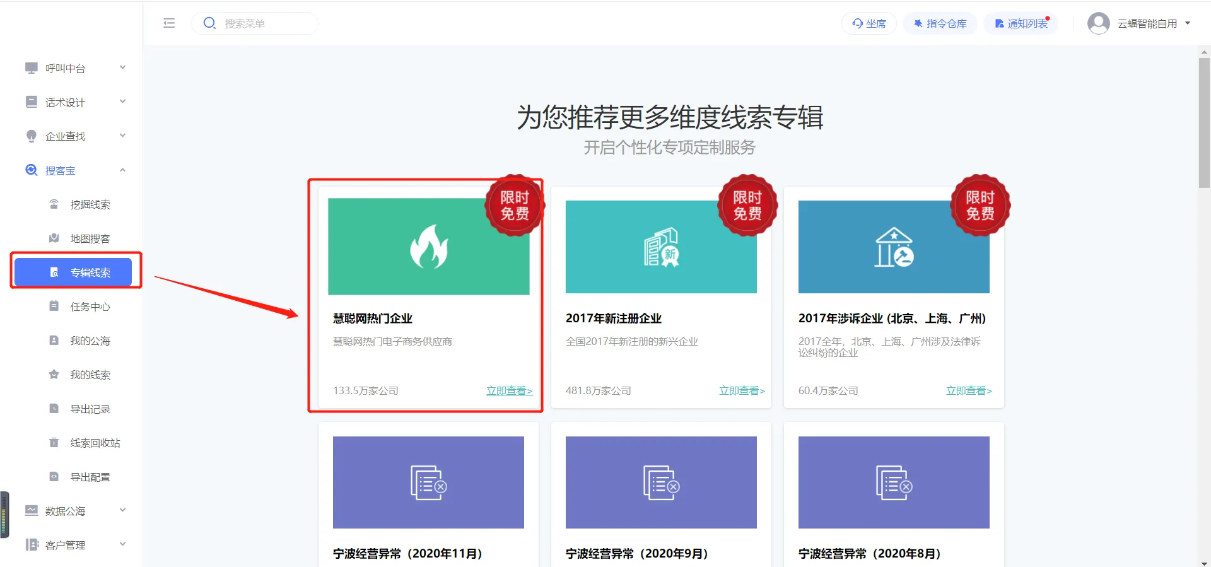The height and width of the screenshot is (567, 1211).
Task: Click the 线索回收站 trash icon
Action: pyautogui.click(x=54, y=442)
